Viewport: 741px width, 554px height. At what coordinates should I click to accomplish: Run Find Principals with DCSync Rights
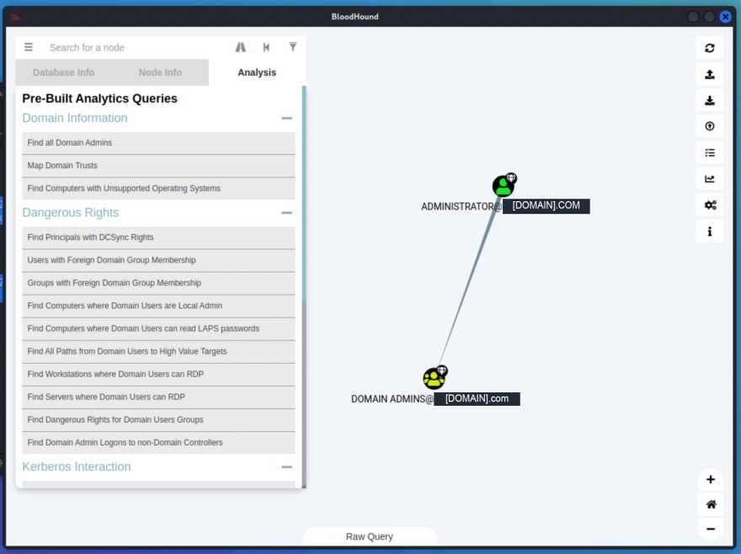coord(159,237)
